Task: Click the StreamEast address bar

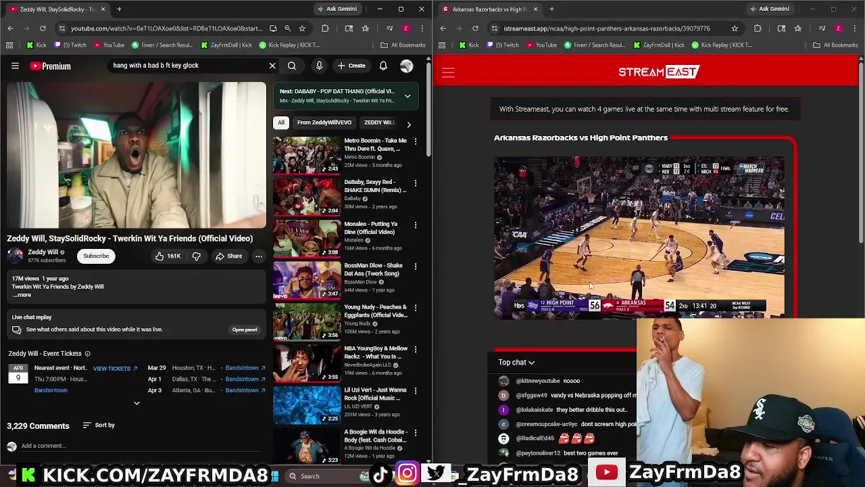Action: [x=605, y=28]
